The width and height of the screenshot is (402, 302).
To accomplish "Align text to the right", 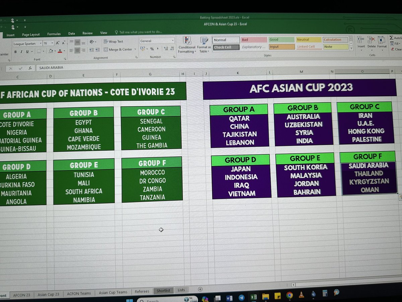I will point(83,50).
